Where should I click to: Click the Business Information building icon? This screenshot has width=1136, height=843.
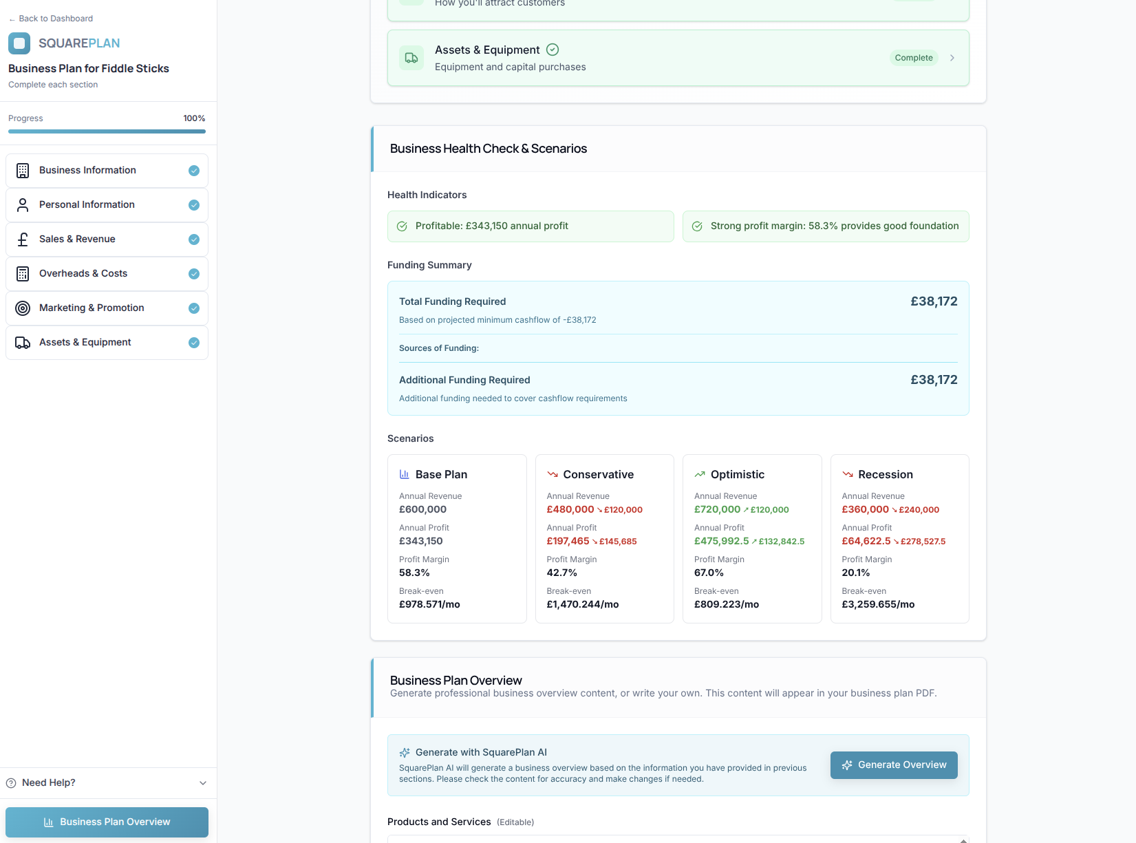pyautogui.click(x=23, y=171)
